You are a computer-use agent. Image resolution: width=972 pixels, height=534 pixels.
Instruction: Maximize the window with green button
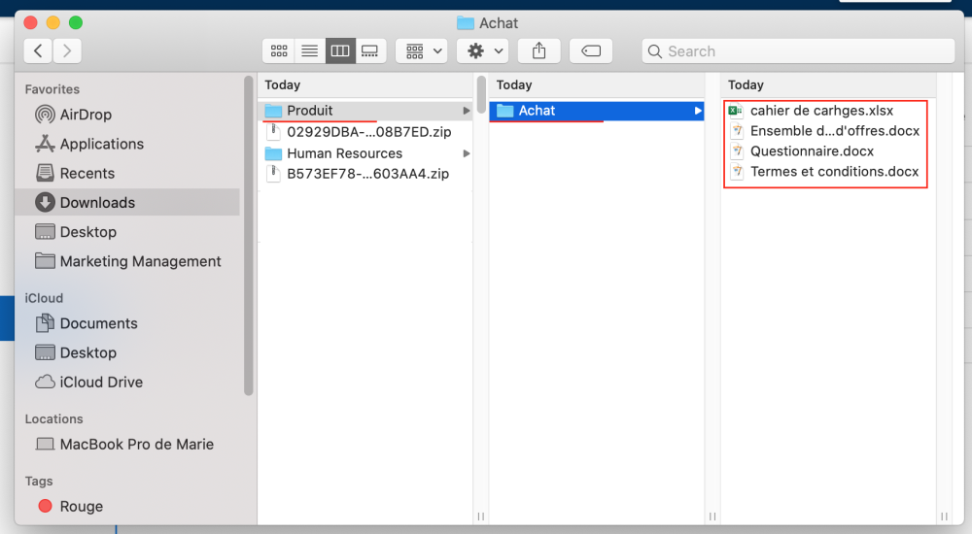(76, 23)
